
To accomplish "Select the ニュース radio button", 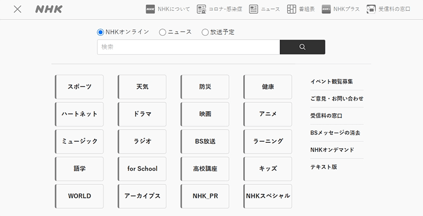I will [x=162, y=32].
